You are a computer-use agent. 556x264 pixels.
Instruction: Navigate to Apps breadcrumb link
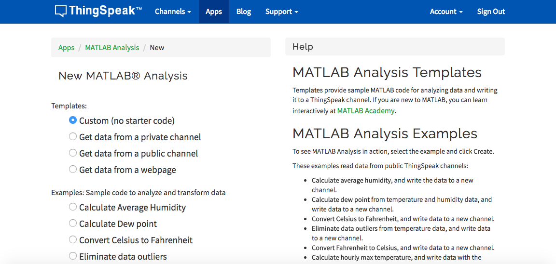[66, 48]
